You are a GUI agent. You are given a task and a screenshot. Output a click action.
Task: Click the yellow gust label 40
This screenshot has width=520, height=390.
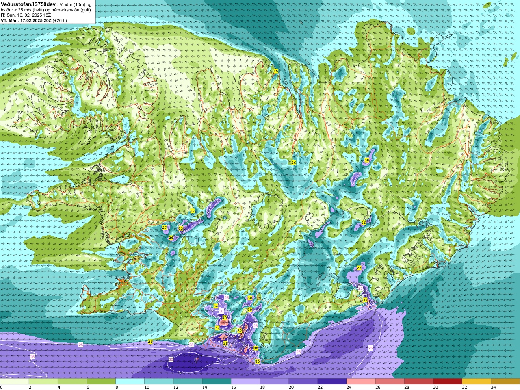tap(225, 318)
